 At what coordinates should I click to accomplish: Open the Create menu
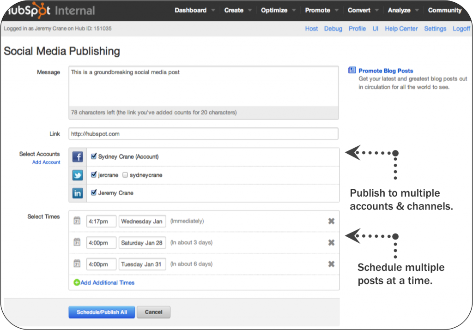(234, 10)
